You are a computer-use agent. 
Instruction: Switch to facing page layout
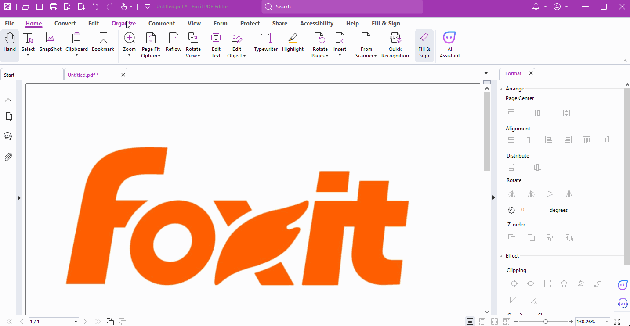(494, 321)
